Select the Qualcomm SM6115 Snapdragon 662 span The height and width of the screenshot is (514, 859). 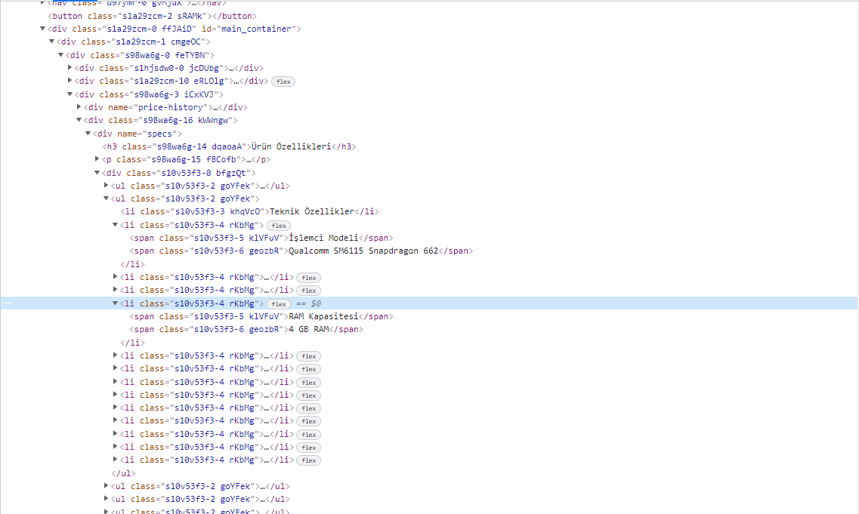click(x=301, y=251)
